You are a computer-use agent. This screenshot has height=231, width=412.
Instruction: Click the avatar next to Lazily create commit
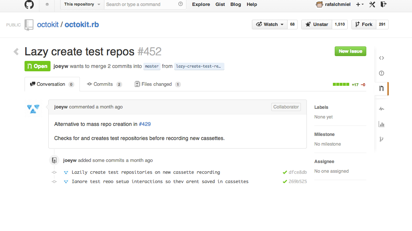tap(66, 172)
